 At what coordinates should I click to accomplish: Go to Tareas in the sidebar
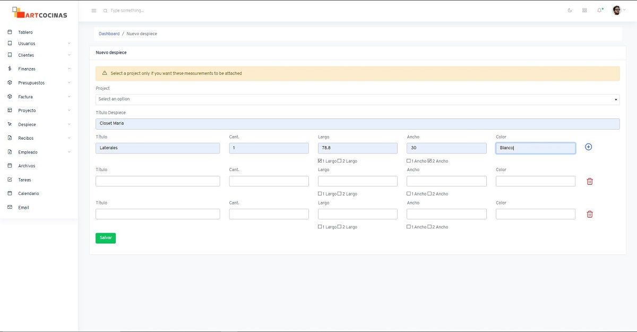[x=24, y=180]
